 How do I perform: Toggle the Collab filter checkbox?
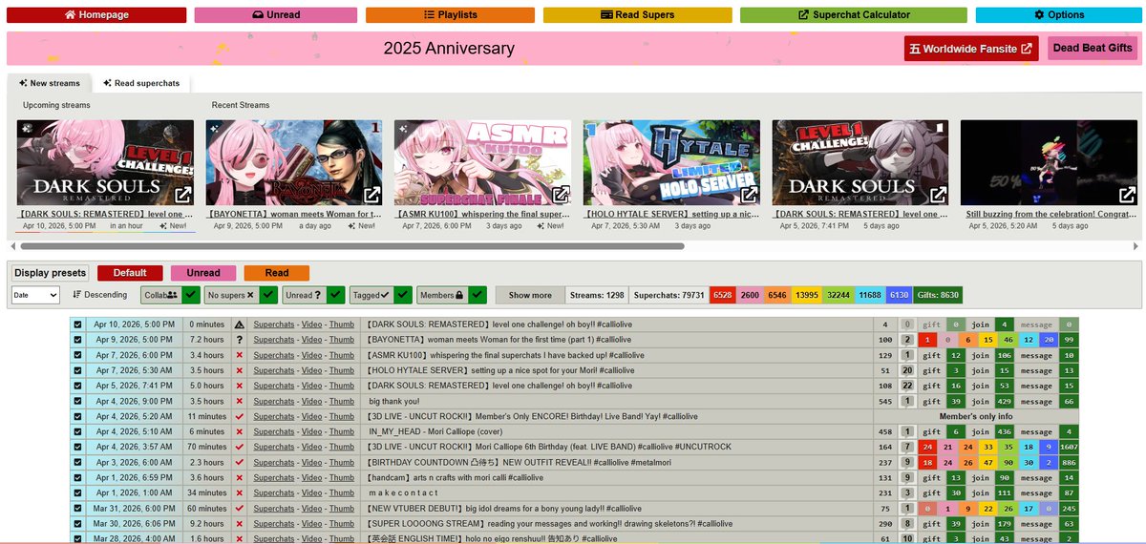191,295
